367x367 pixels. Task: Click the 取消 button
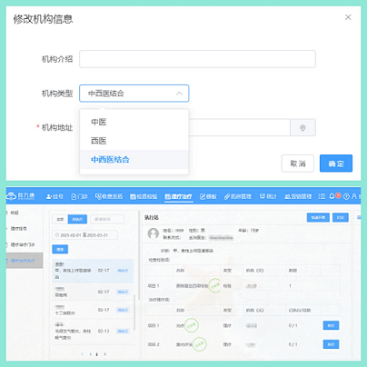pos(298,164)
